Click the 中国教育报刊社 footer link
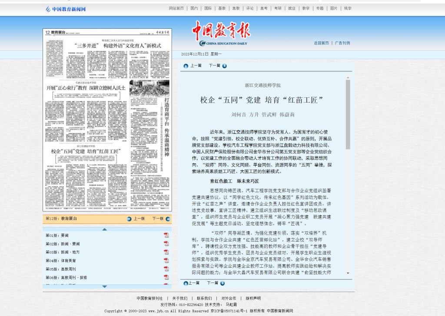 pyautogui.click(x=149, y=299)
